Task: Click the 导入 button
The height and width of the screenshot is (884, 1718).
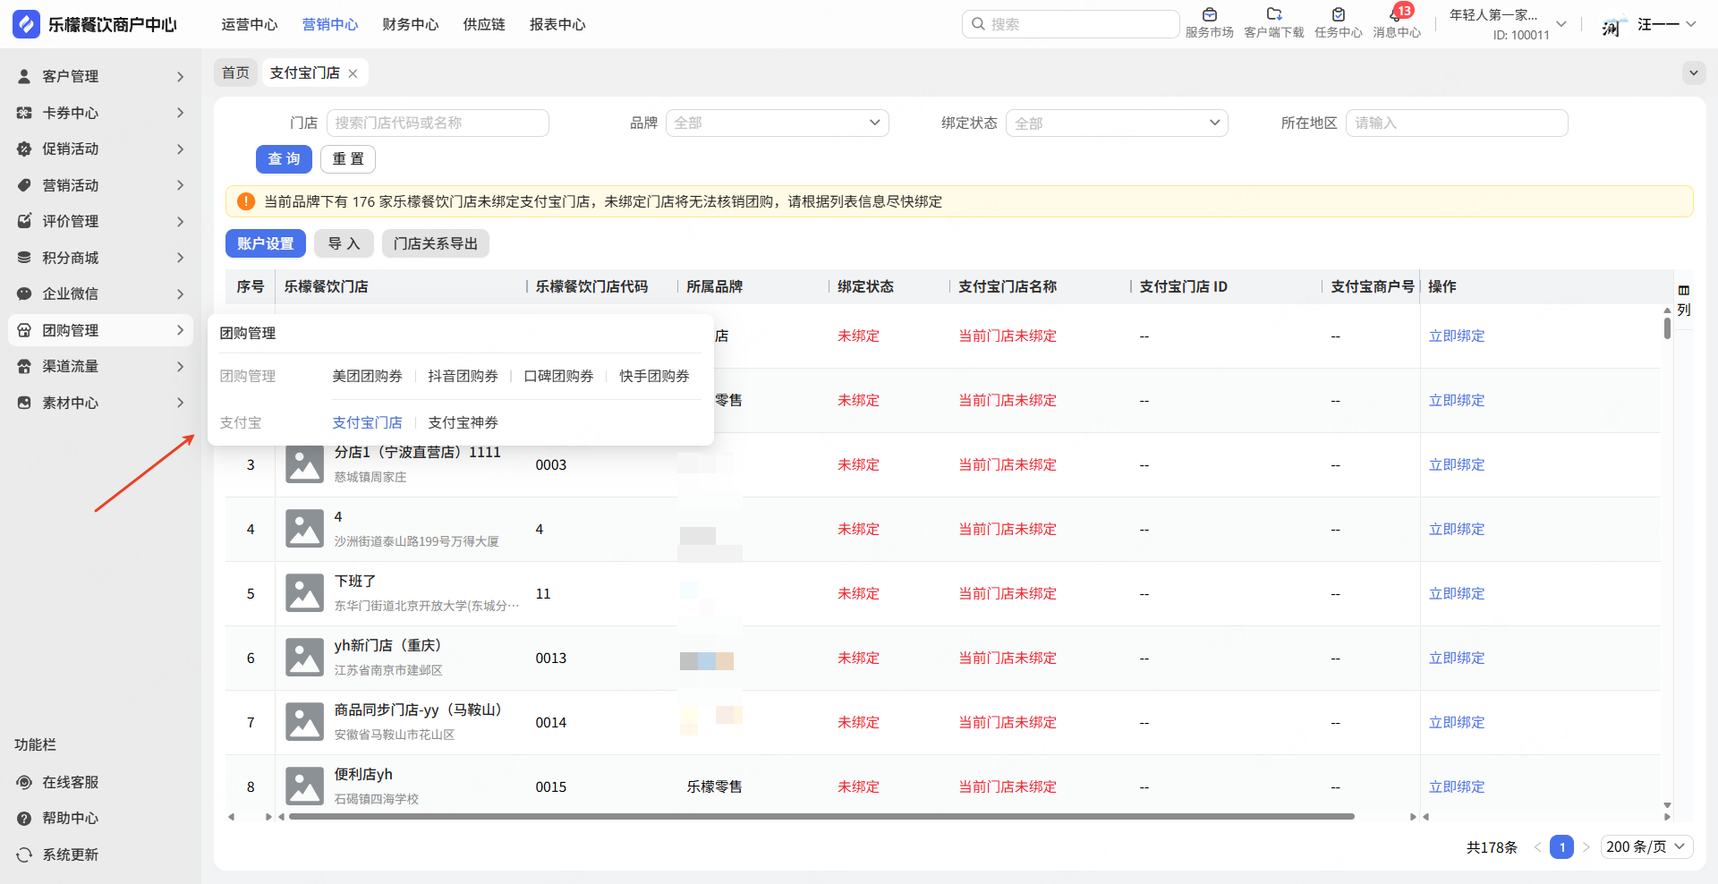Action: point(344,243)
